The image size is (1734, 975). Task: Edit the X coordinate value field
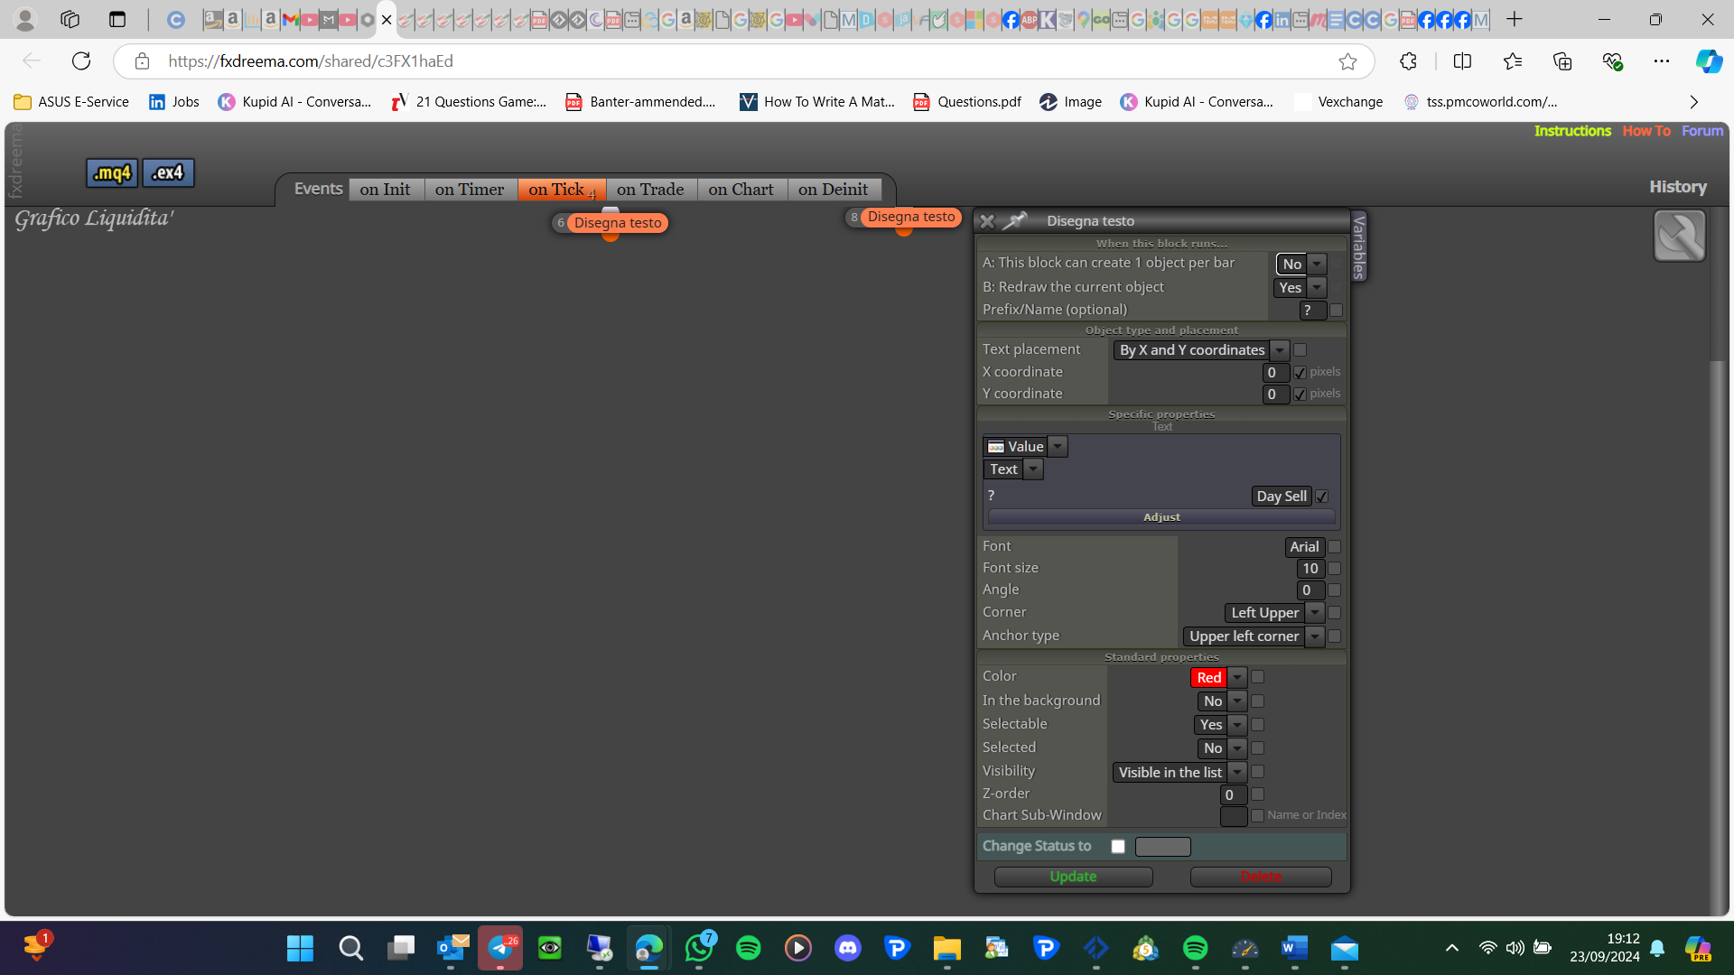(1276, 372)
